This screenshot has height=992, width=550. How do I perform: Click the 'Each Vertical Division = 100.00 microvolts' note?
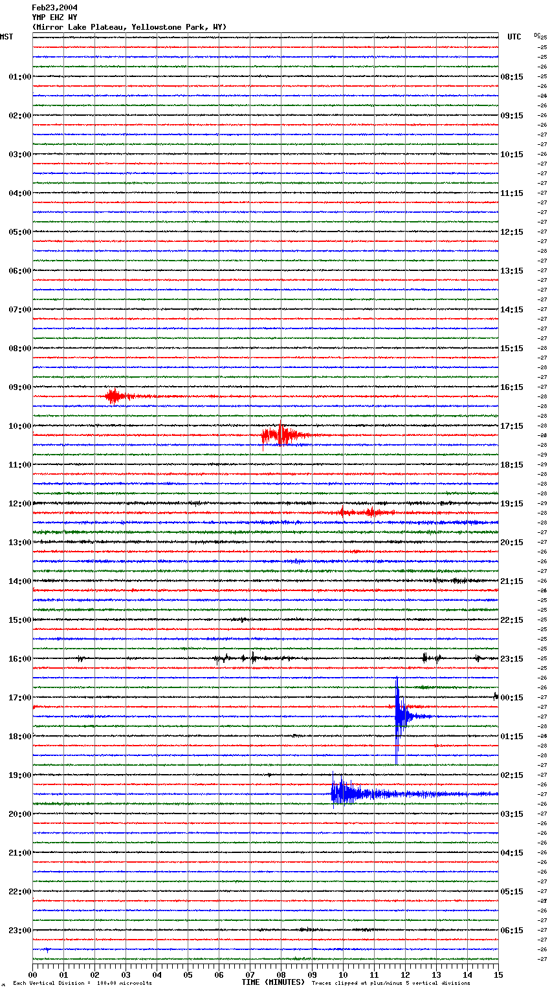tap(82, 984)
